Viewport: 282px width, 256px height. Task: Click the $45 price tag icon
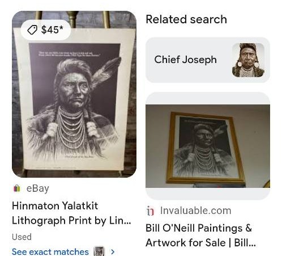[32, 30]
